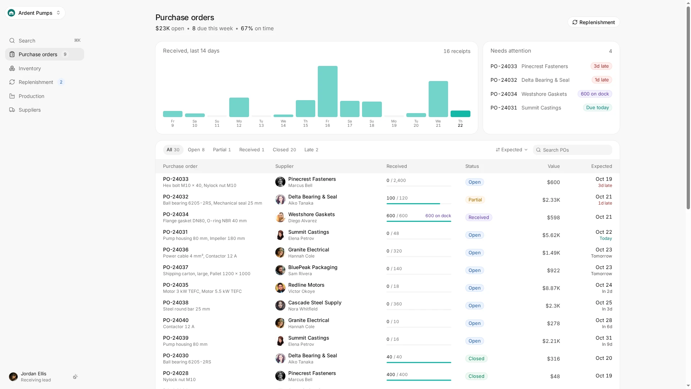
Task: Click the Partial status badge
Action: 475,200
